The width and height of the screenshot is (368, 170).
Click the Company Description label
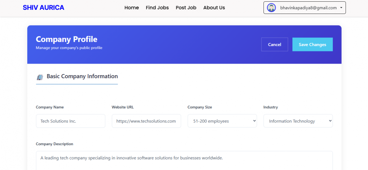coord(54,144)
